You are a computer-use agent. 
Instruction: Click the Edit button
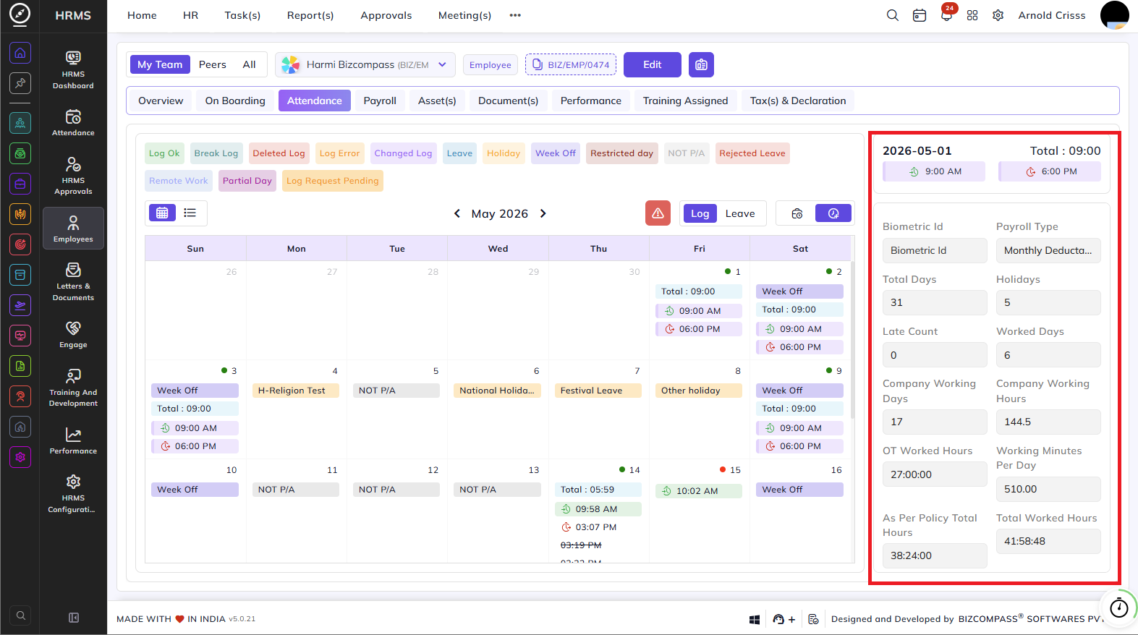pyautogui.click(x=653, y=64)
